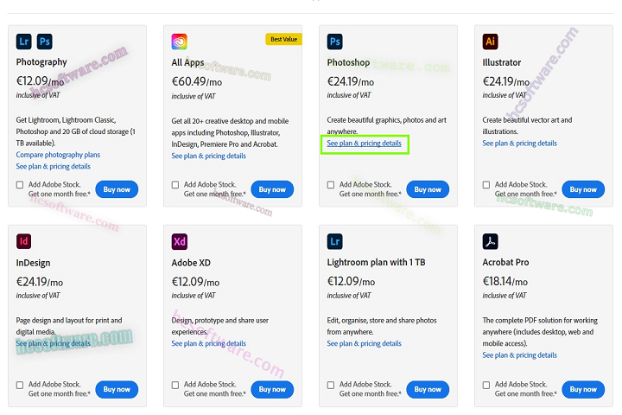Buy the InDesign plan now
Image resolution: width=622 pixels, height=415 pixels.
[117, 389]
